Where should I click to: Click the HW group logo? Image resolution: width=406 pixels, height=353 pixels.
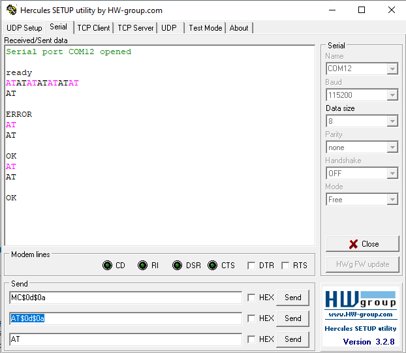[360, 299]
